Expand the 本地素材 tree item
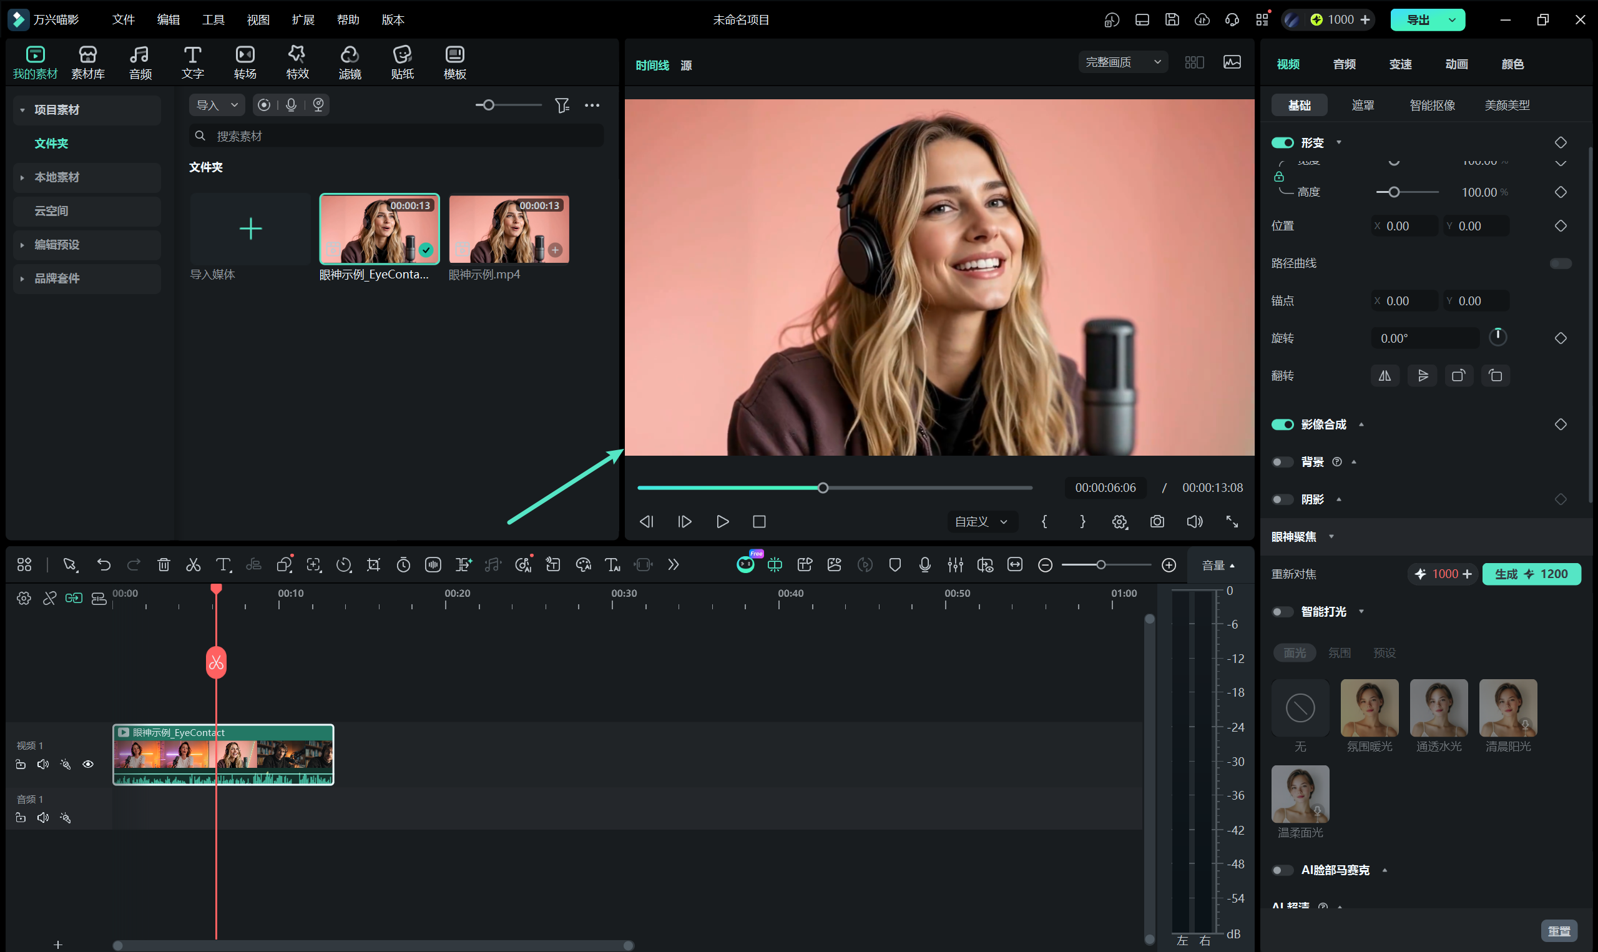Viewport: 1598px width, 952px height. 22,177
